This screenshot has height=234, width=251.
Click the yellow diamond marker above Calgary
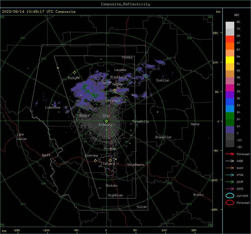tap(110, 160)
